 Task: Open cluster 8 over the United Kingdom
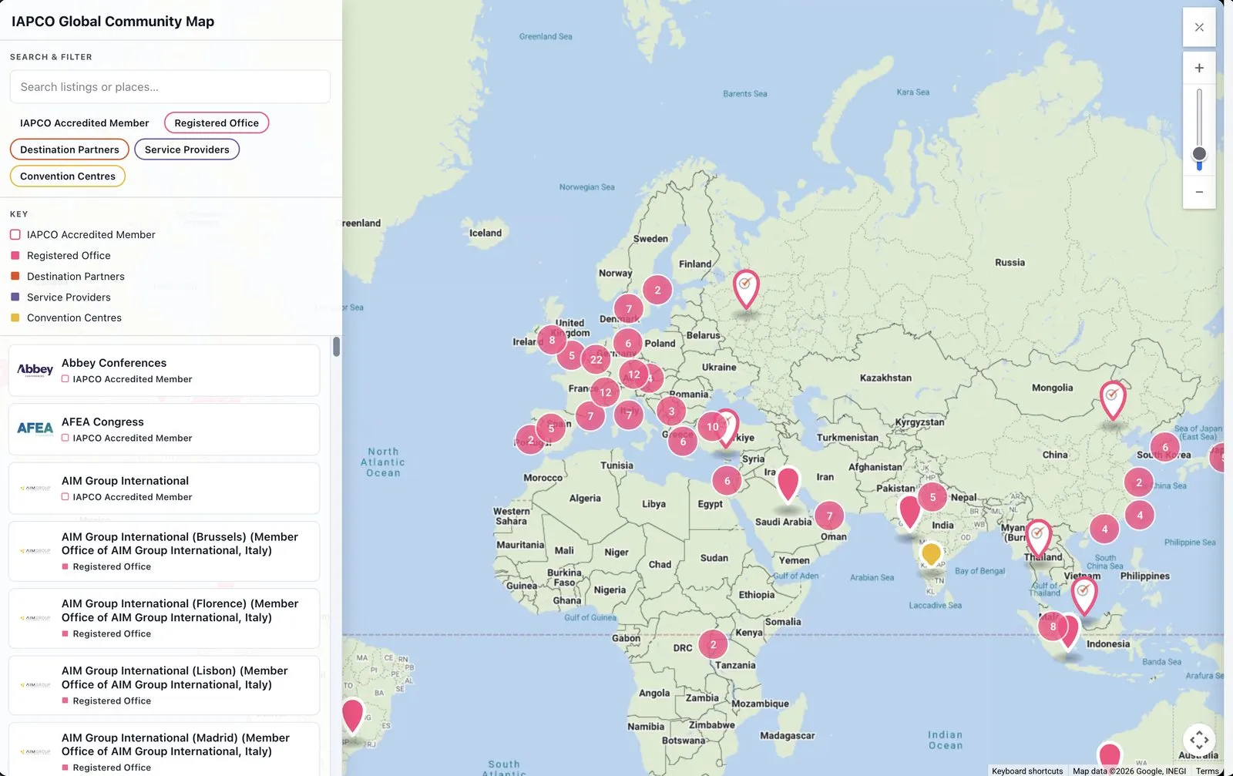552,340
